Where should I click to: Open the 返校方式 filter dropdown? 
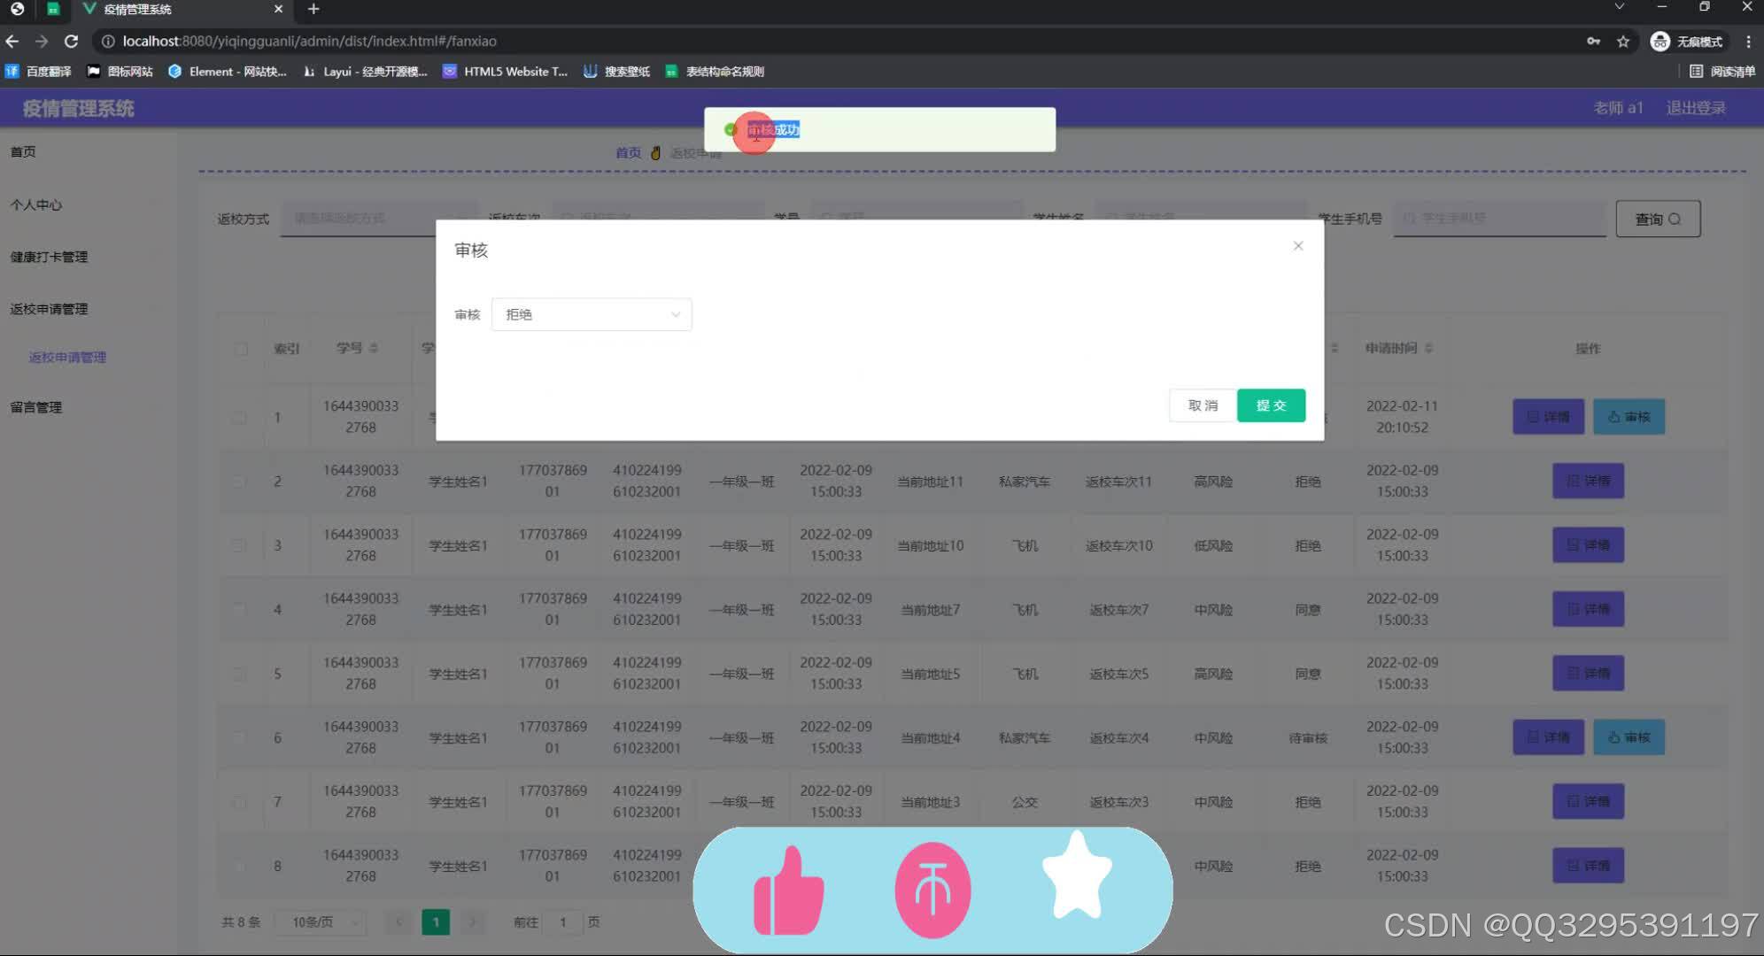click(x=379, y=219)
